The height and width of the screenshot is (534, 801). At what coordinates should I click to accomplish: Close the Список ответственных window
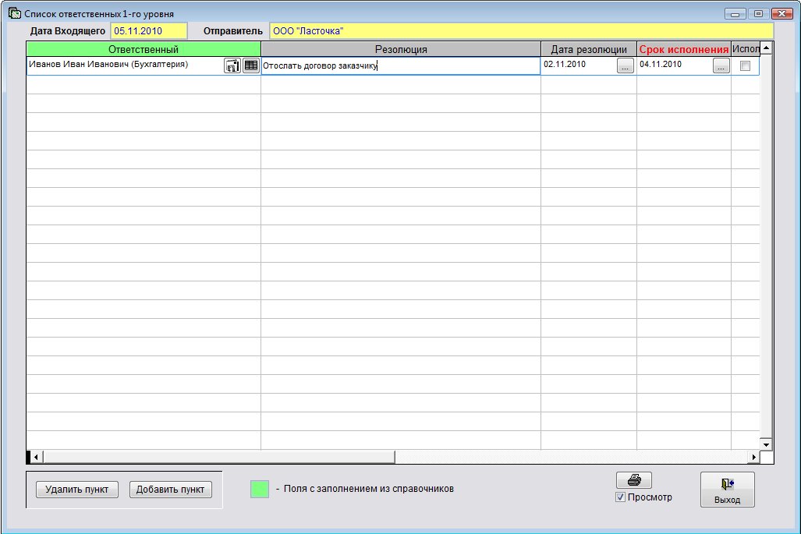(x=782, y=14)
